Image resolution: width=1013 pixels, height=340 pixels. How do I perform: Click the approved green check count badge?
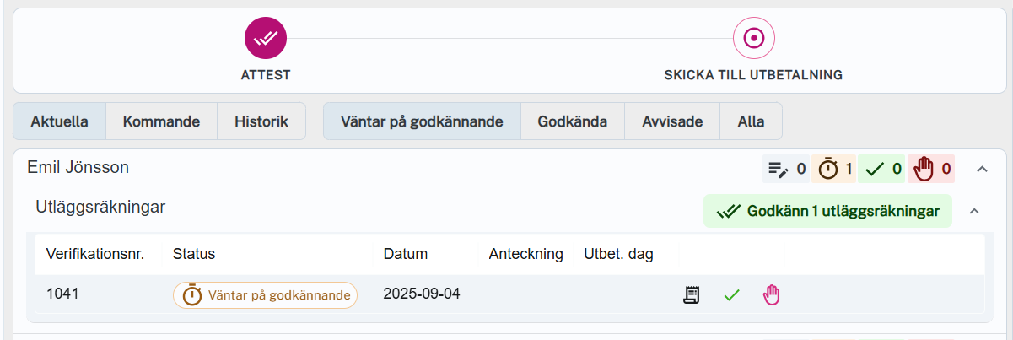[883, 170]
